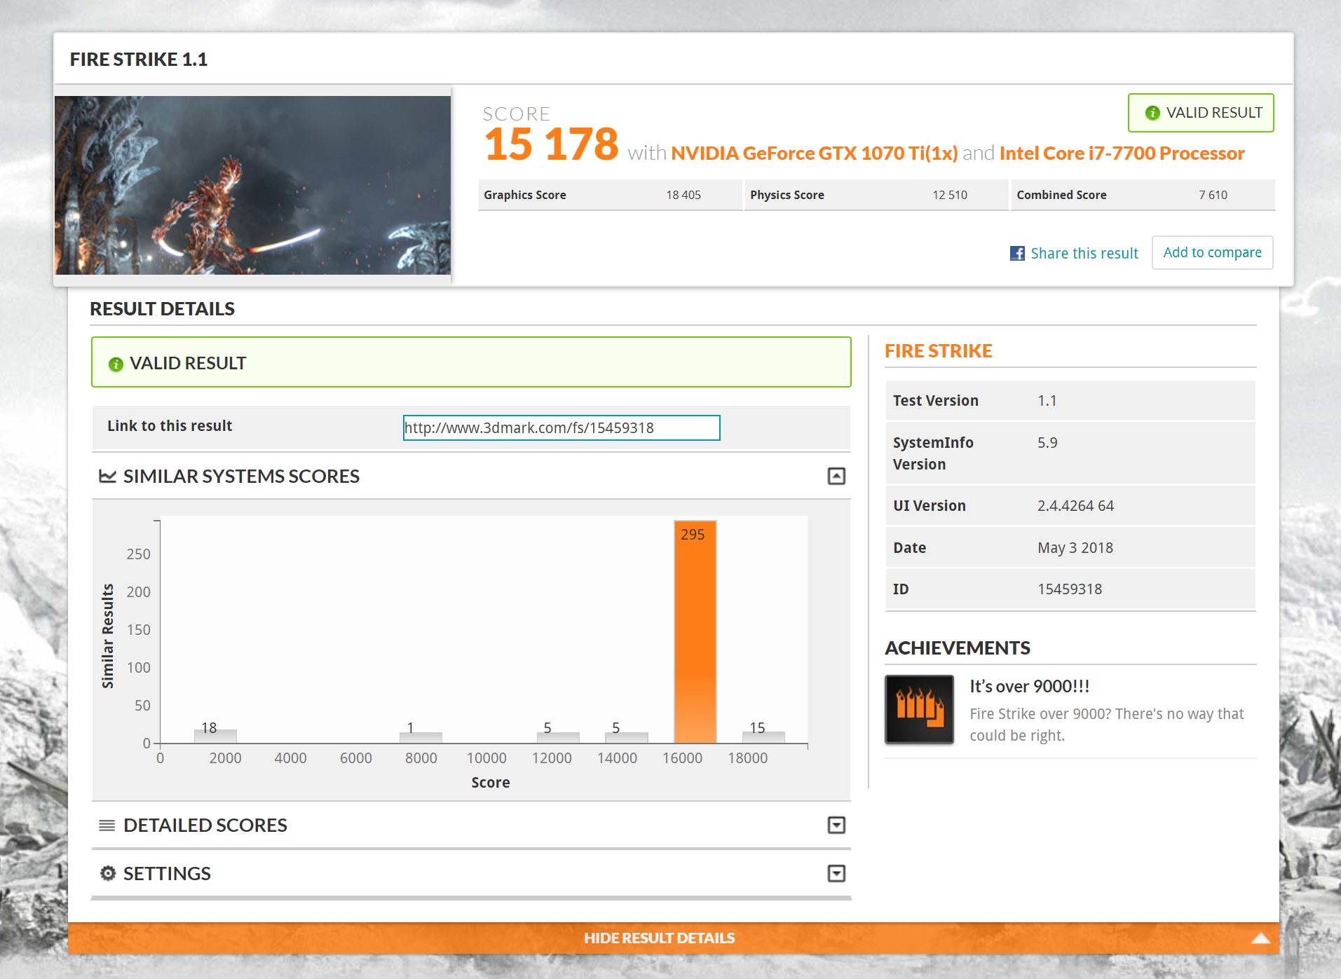Click the green info icon in Result Details banner
Screen dimensions: 1341x979
(116, 364)
